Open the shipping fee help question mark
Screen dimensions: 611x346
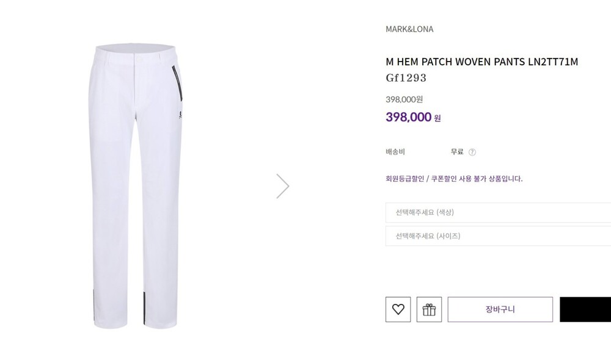point(472,152)
